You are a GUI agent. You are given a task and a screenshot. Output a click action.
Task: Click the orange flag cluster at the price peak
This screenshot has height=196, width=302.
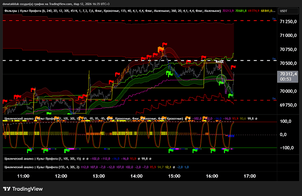click(x=160, y=49)
